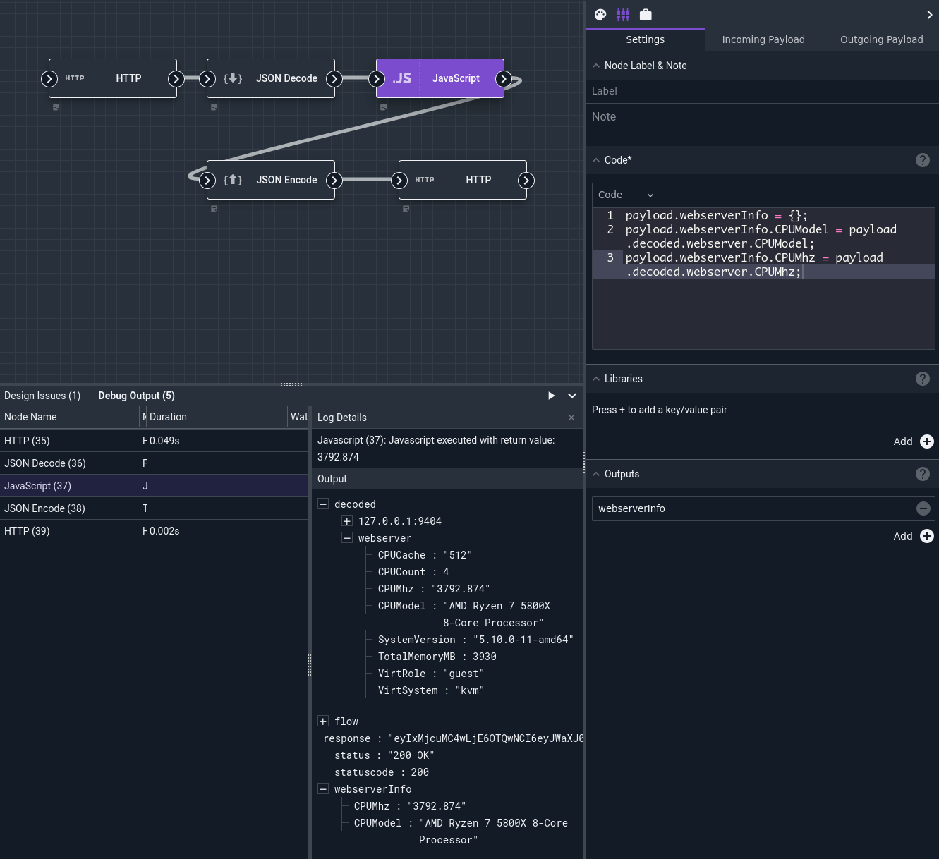Open the palette panel icon
This screenshot has width=939, height=859.
(x=600, y=14)
